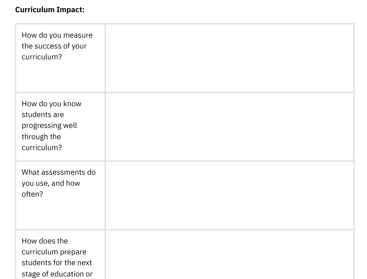Place cursor on 'stage of education or' line
Image resolution: width=367 pixels, height=279 pixels.
pyautogui.click(x=57, y=274)
